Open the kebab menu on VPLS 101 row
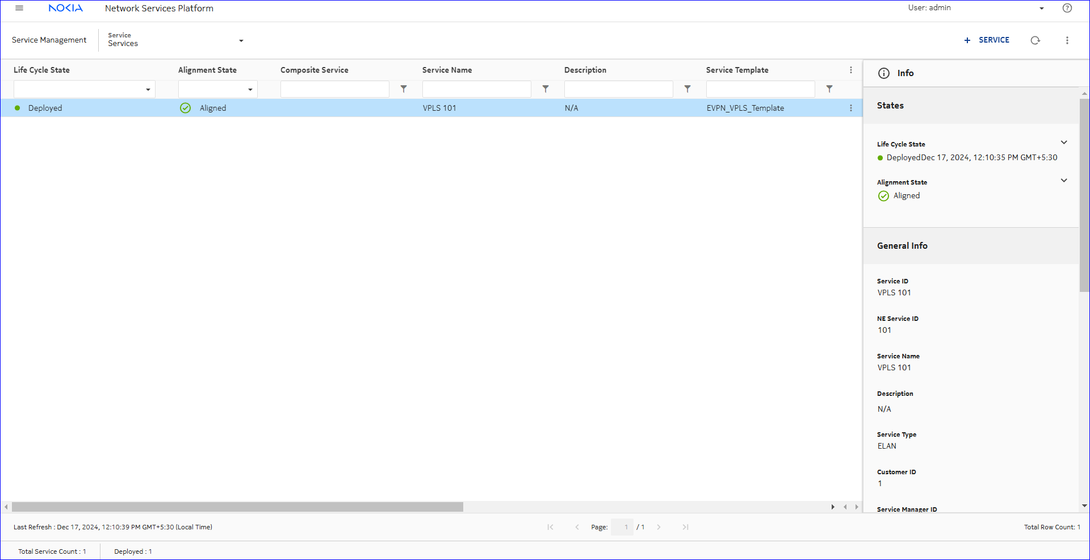This screenshot has width=1090, height=560. coord(850,108)
